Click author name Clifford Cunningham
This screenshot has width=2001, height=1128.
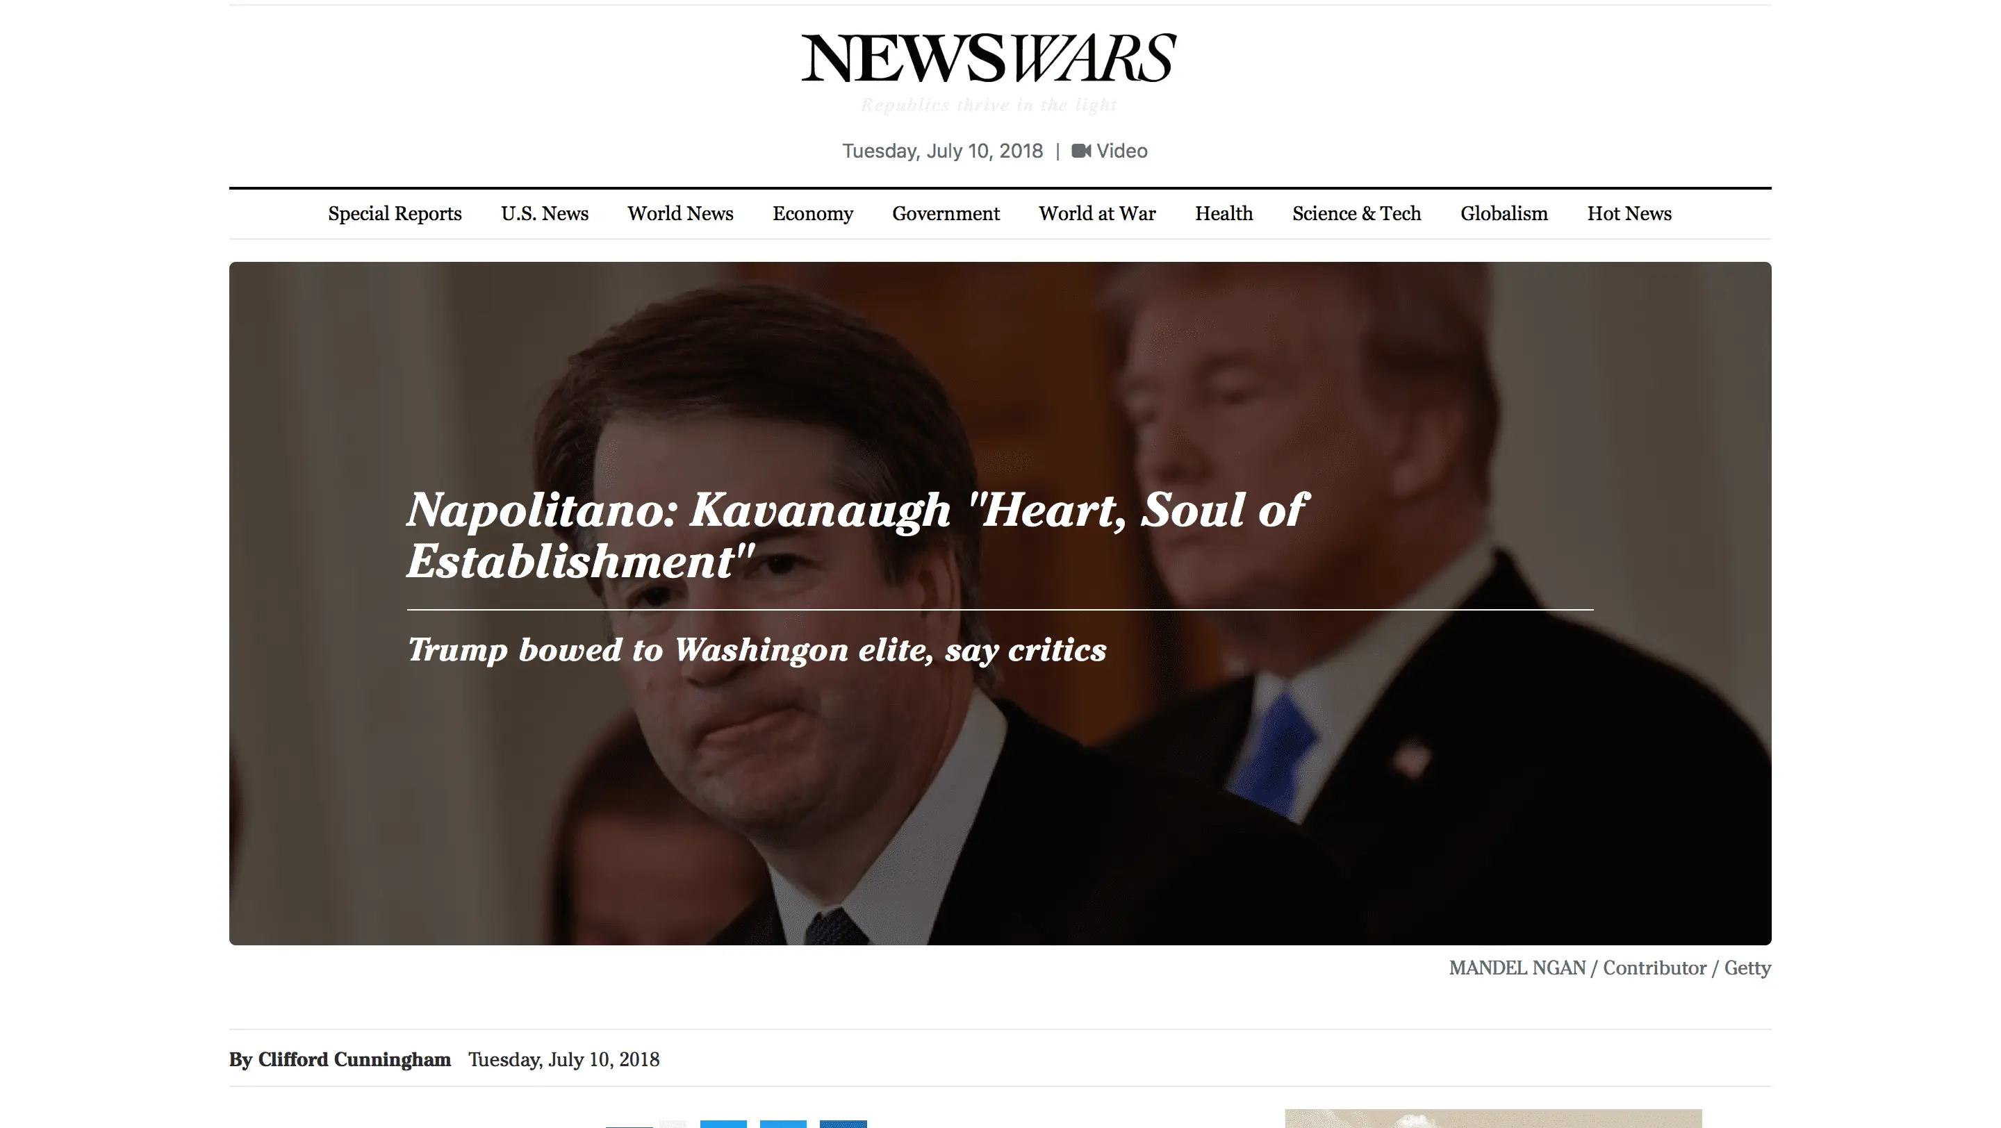[354, 1060]
